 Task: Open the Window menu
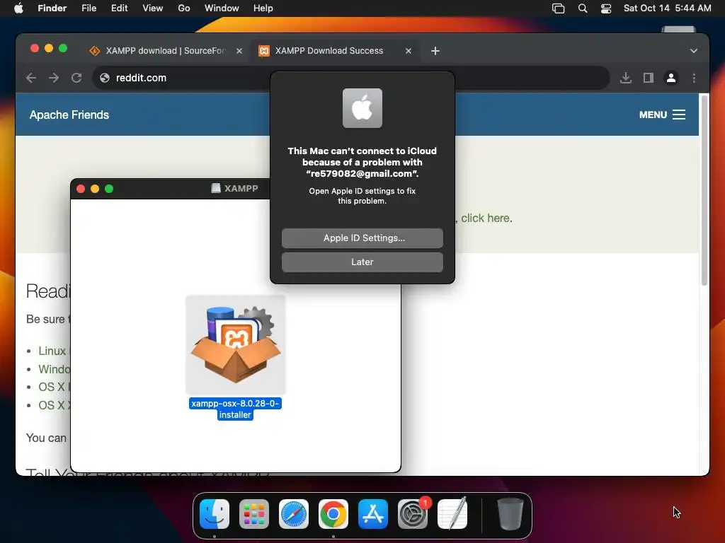tap(222, 8)
